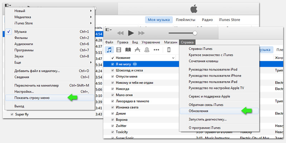The image size is (286, 143).
Task: Click the checkmark column header
Action: [113, 58]
